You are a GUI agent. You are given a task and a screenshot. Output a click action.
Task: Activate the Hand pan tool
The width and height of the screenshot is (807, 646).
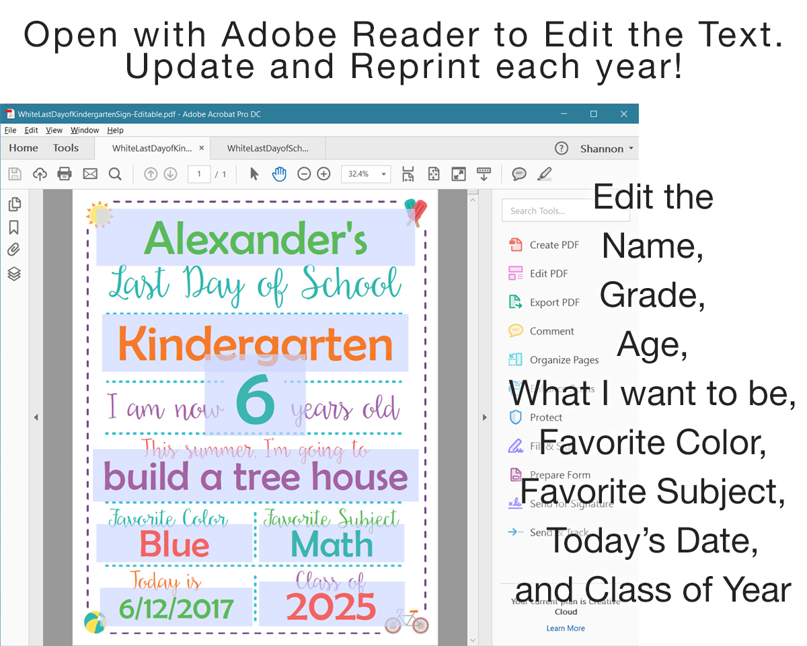[x=279, y=174]
